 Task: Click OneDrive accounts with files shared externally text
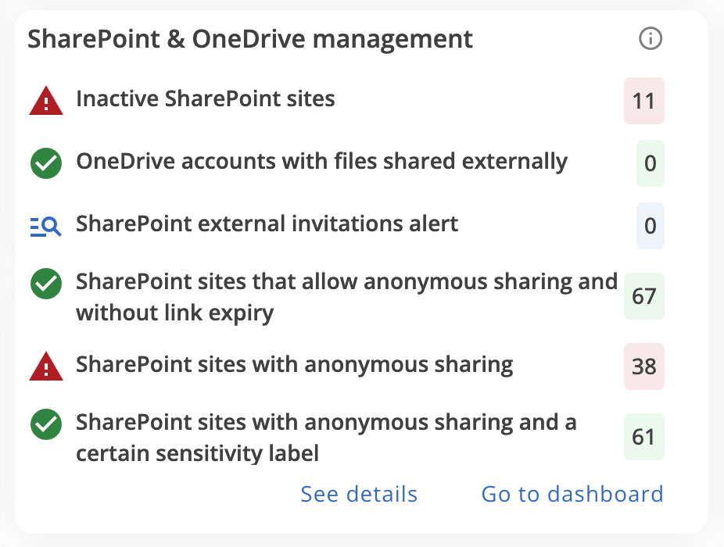(322, 162)
